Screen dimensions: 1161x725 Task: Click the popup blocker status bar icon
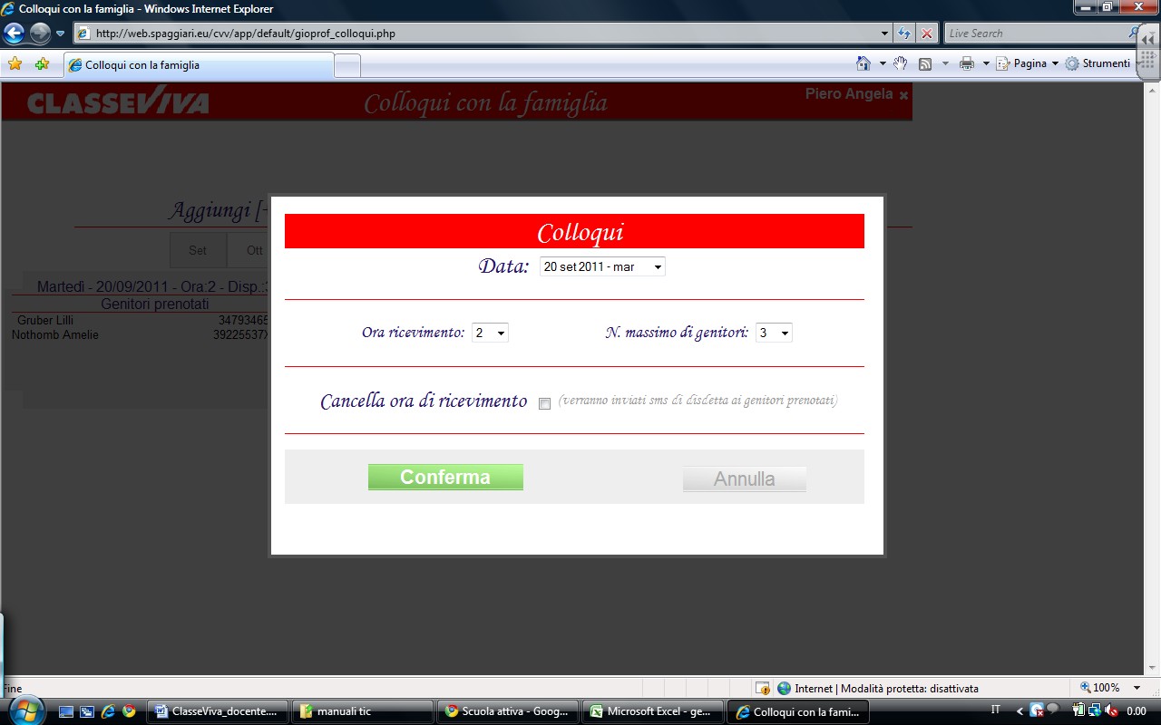763,688
